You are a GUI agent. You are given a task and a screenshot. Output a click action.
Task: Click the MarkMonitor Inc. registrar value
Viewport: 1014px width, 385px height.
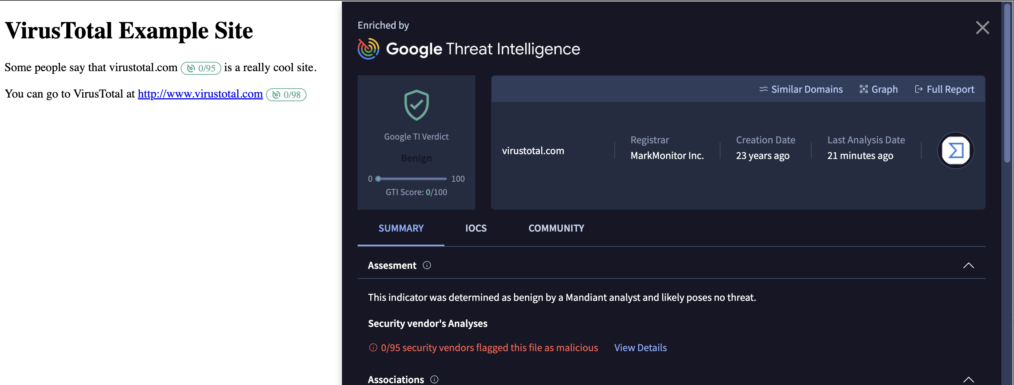(667, 156)
